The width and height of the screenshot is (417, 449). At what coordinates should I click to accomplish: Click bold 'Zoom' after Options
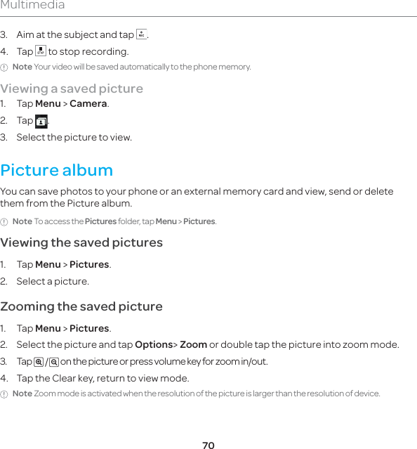(193, 344)
